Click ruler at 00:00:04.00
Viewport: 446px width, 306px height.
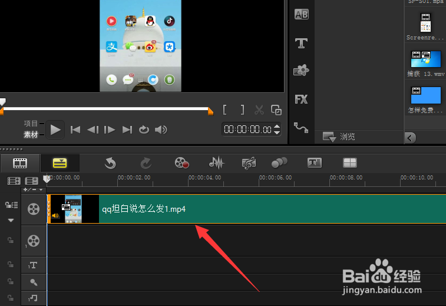pyautogui.click(x=204, y=178)
